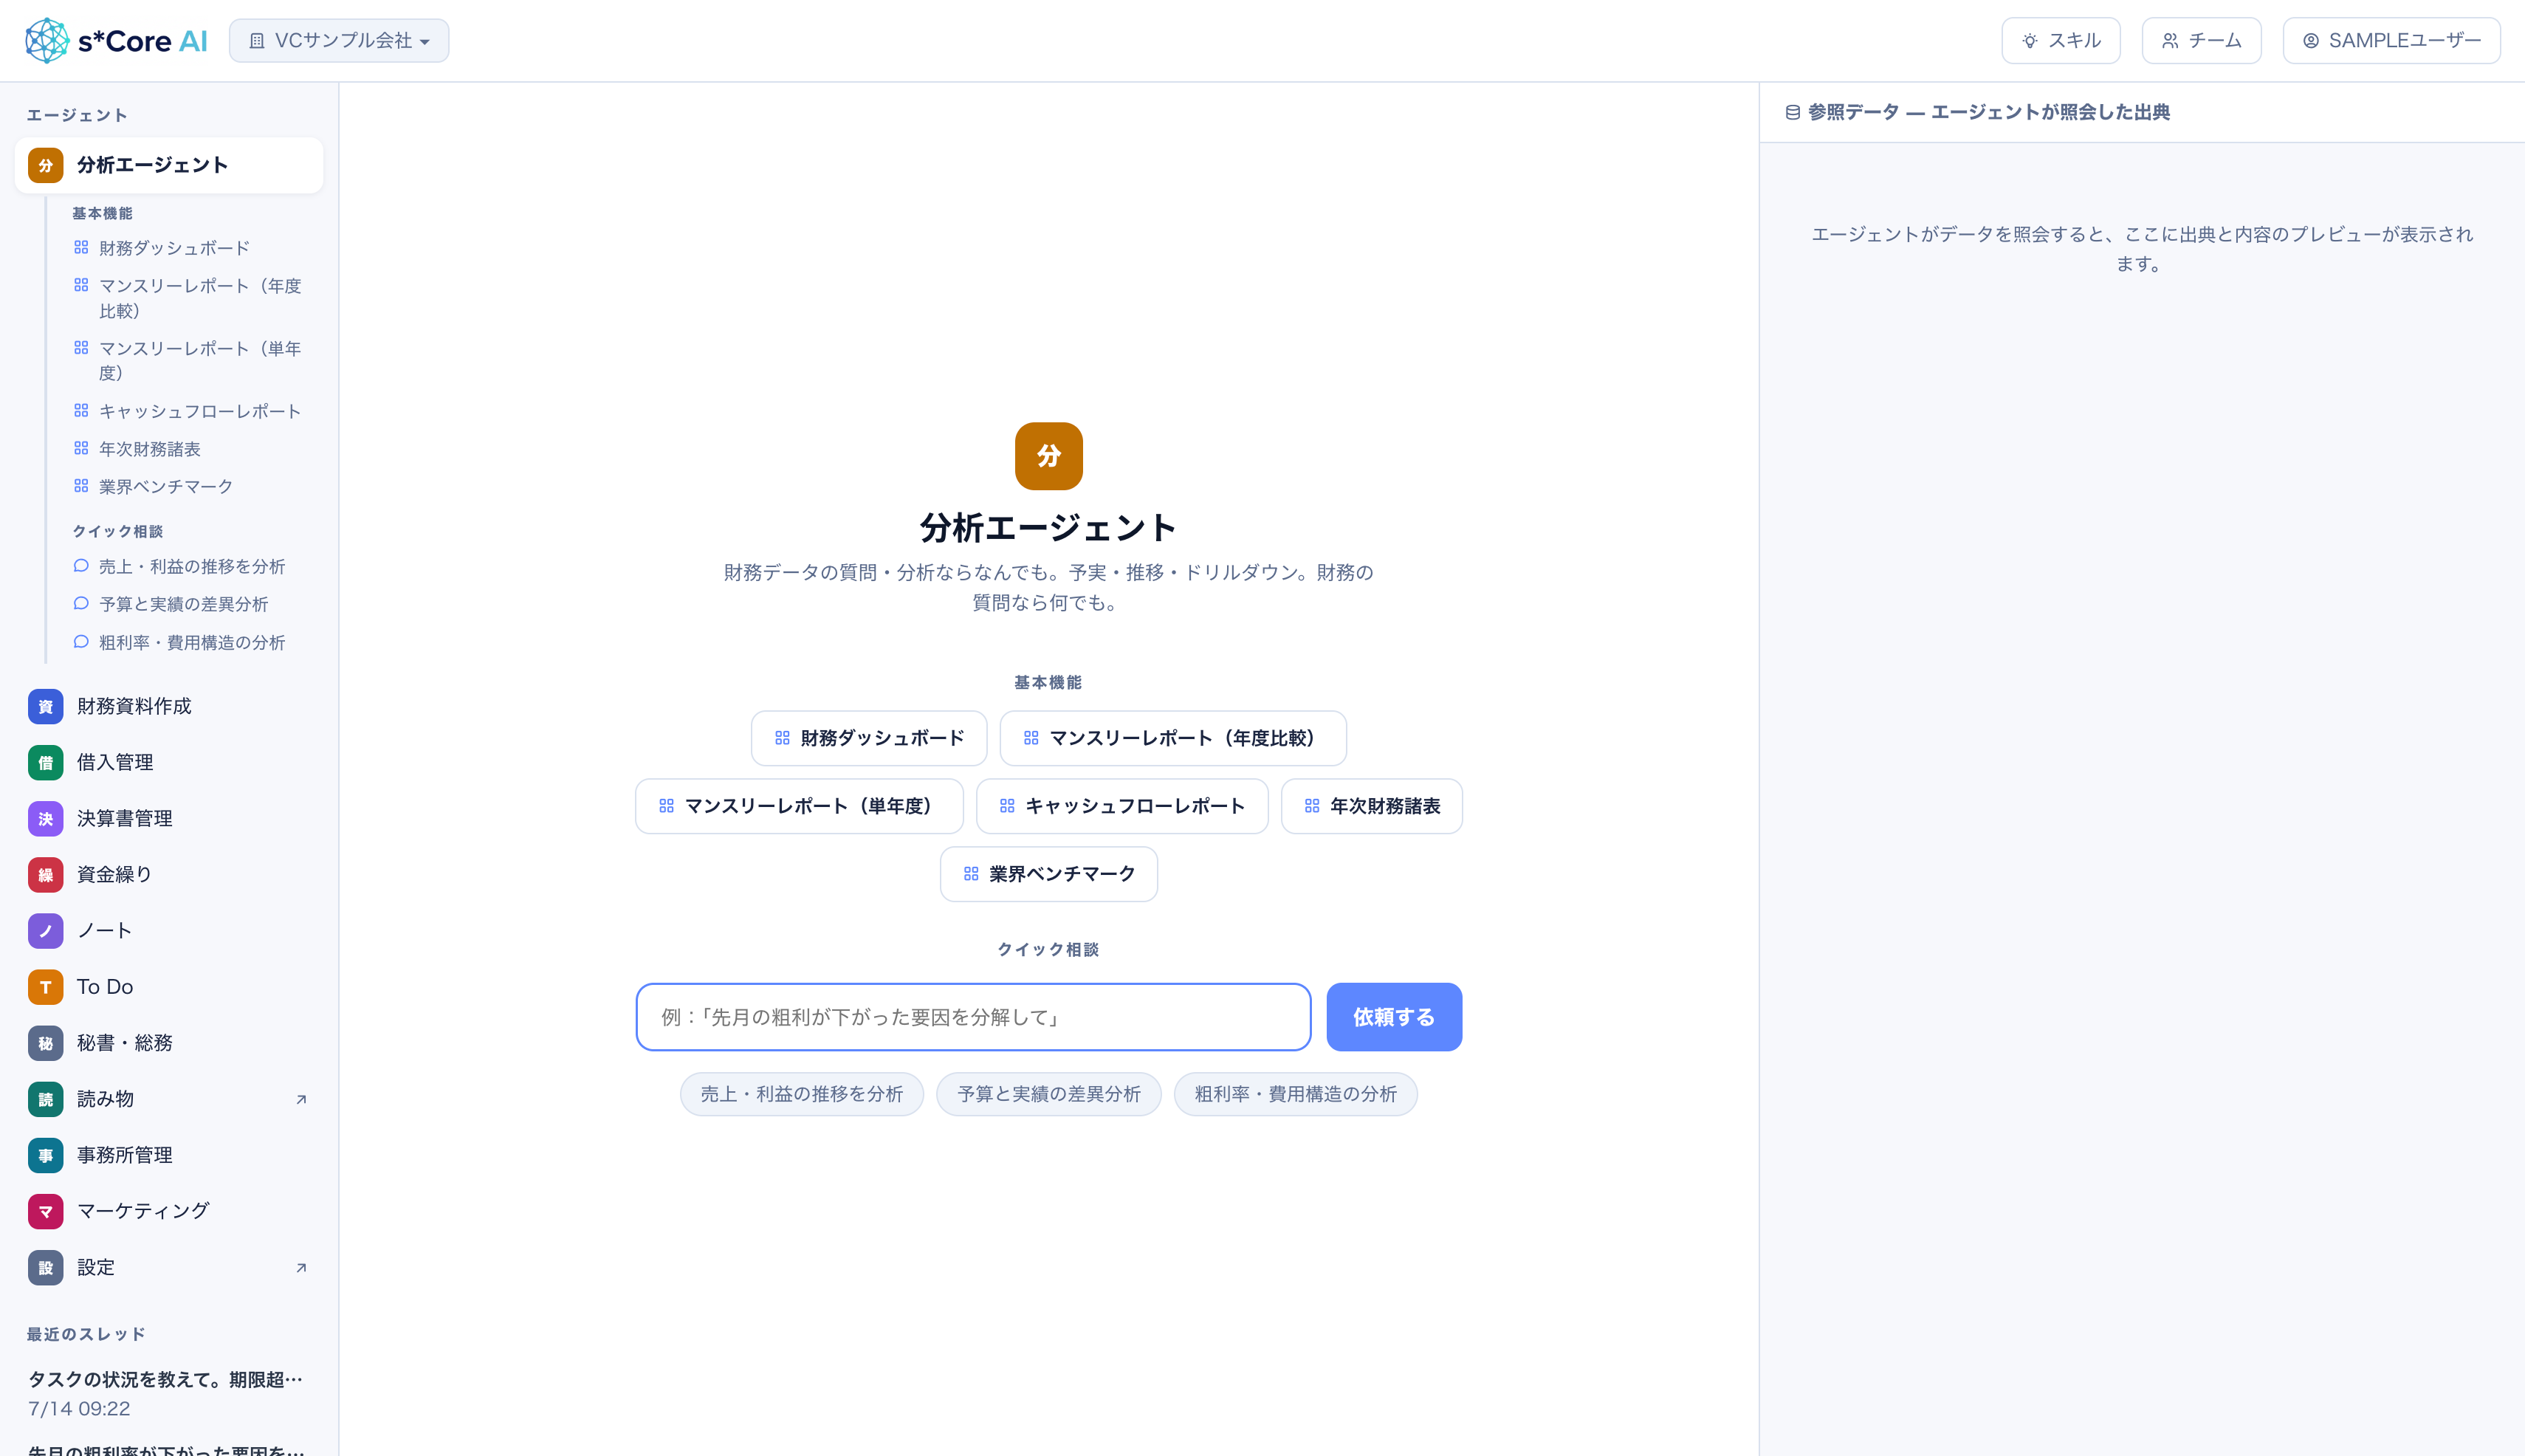Open the VCサンプル会社 company dropdown
This screenshot has height=1456, width=2525.
pyautogui.click(x=339, y=41)
